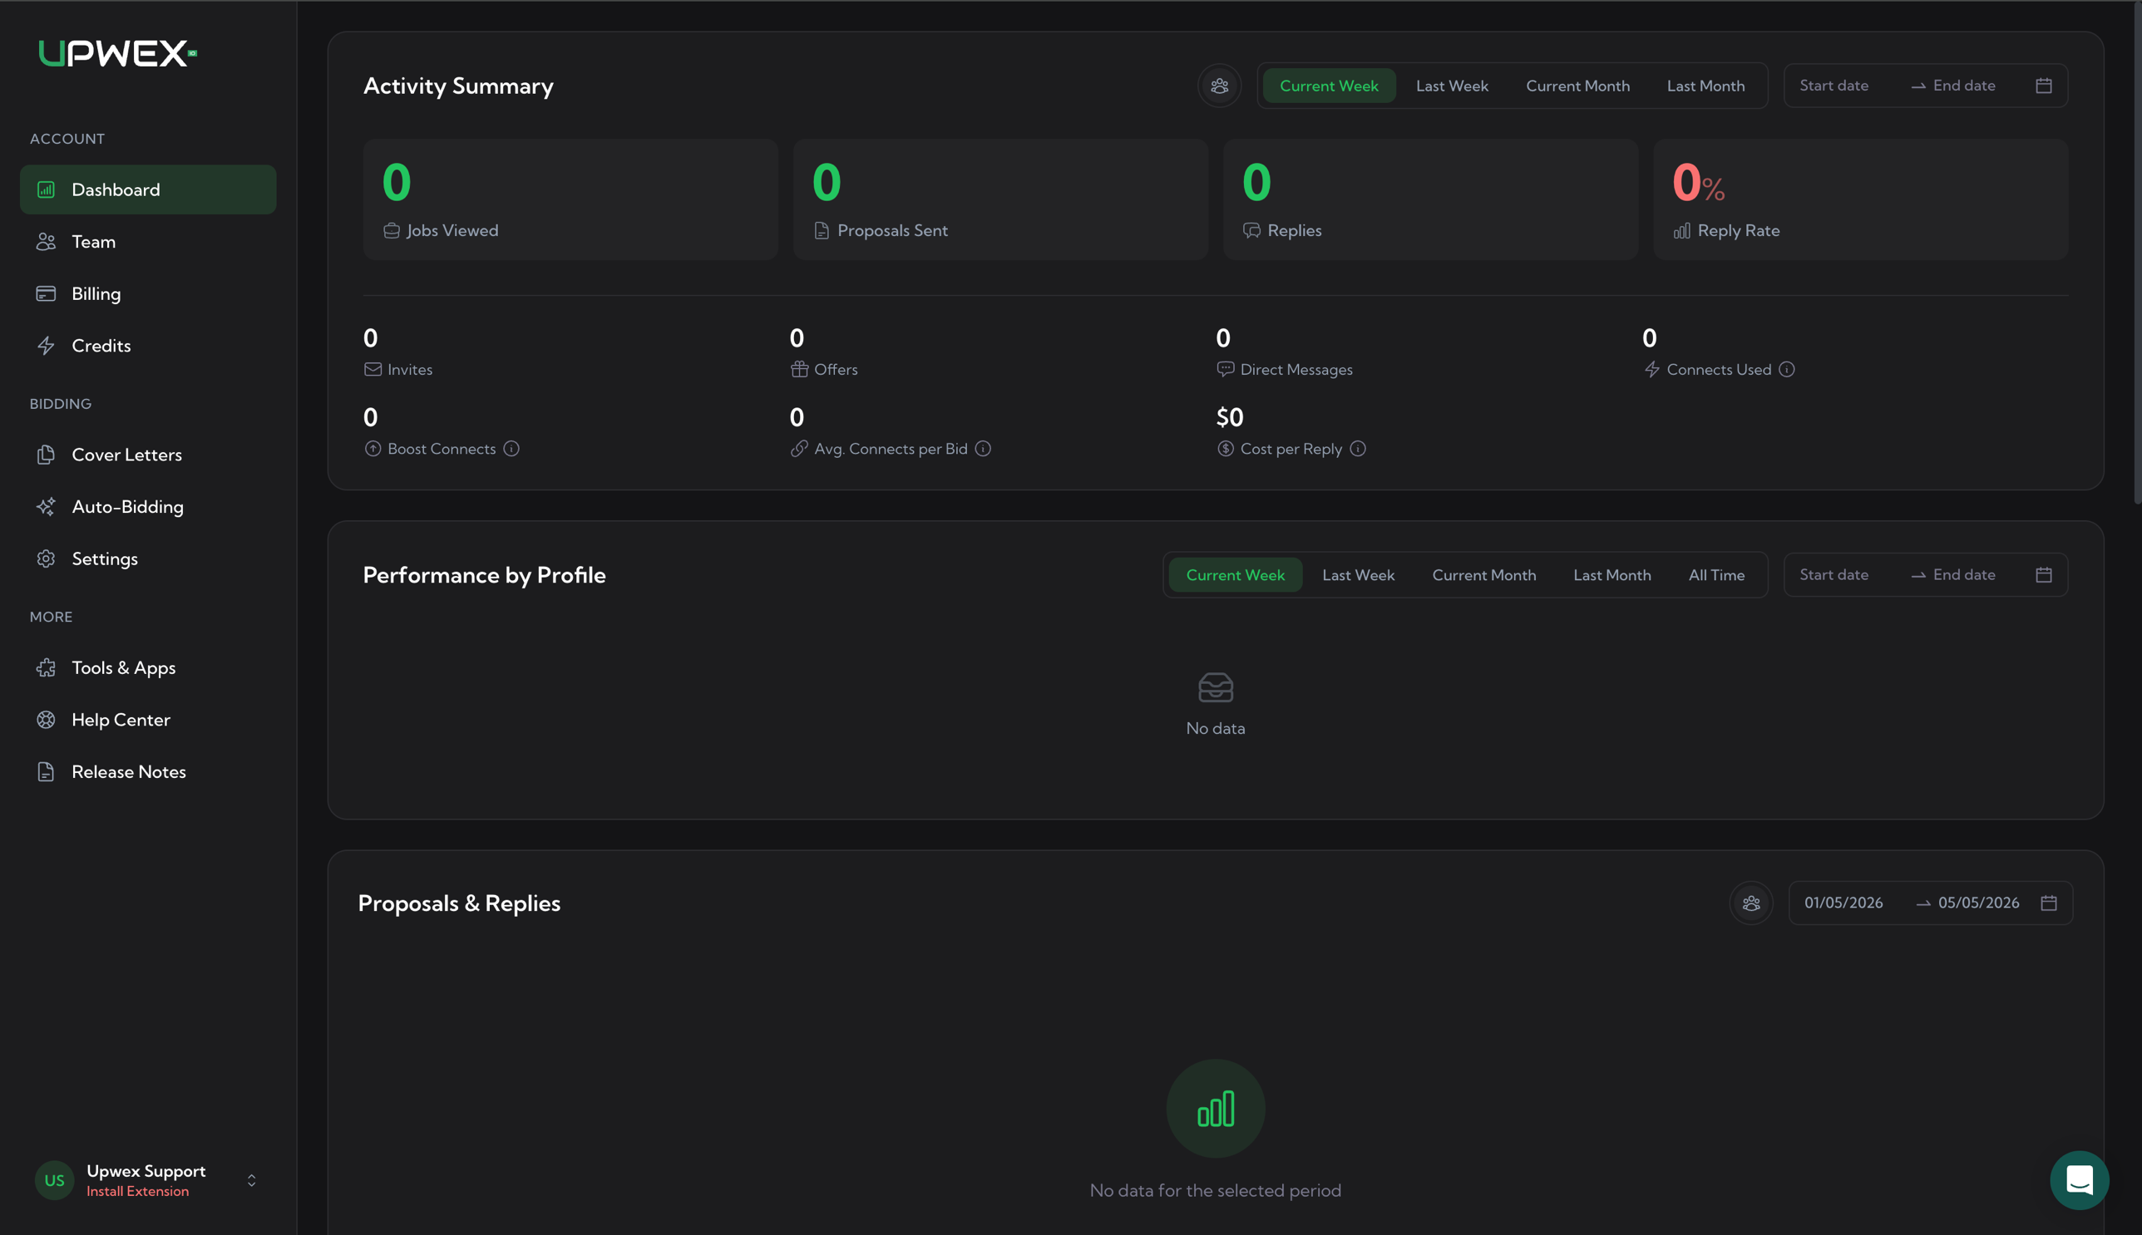Click the Settings gear icon

46,558
